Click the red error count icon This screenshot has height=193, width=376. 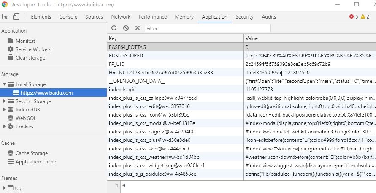click(352, 17)
